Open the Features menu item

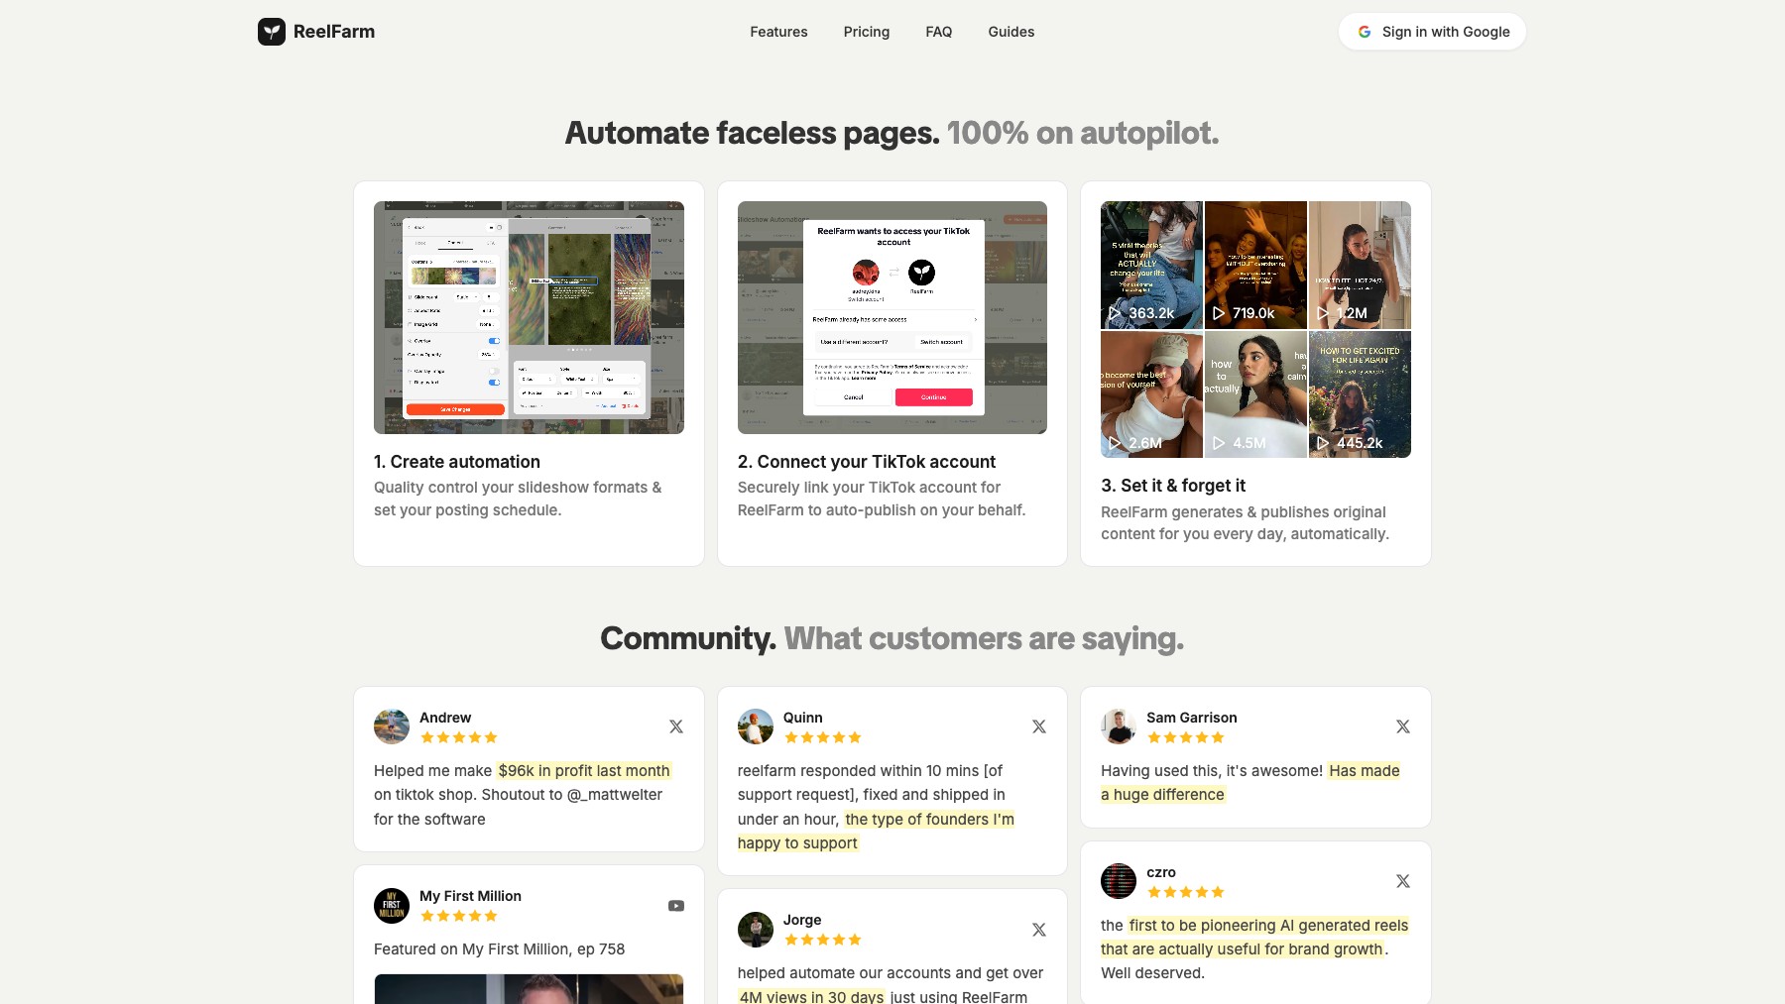coord(778,32)
